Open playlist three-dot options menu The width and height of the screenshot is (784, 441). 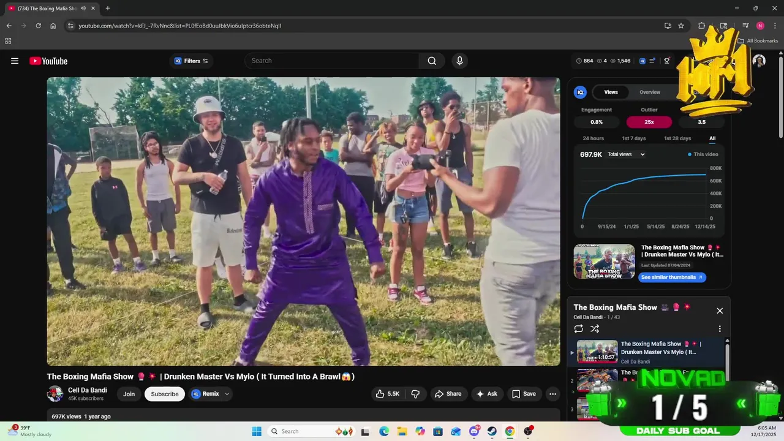720,329
